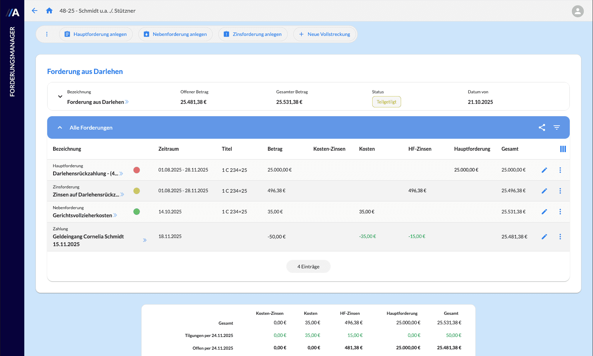Select the Forderung aus Darlehen heading
The width and height of the screenshot is (593, 356).
pos(85,71)
